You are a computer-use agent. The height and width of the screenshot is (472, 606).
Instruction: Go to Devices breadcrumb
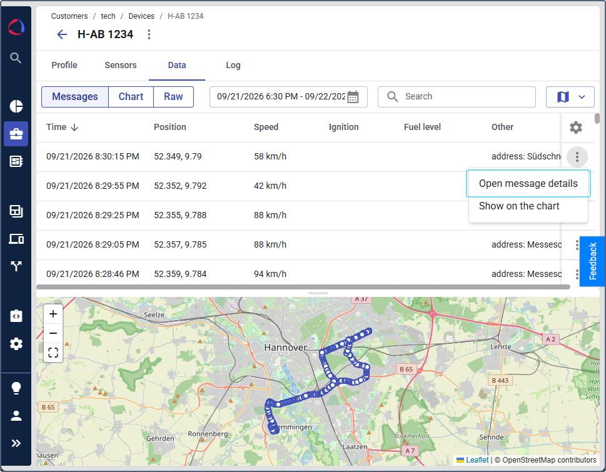141,16
